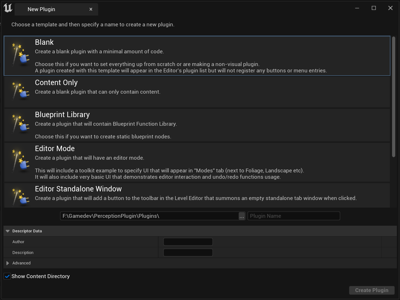
Task: Click the Editor Standalone Window template icon
Action: click(21, 197)
